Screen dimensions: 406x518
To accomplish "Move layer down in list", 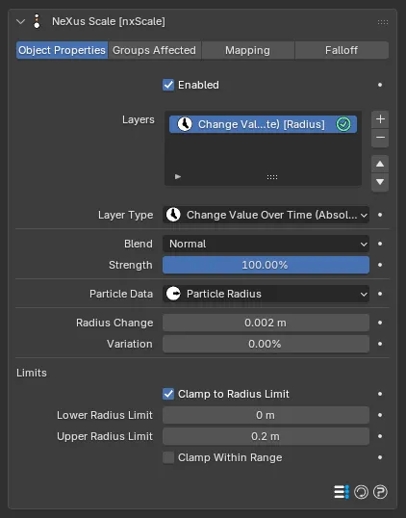I will (x=380, y=182).
